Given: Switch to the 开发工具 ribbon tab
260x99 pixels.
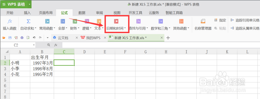Looking at the screenshot, I should pos(135,13).
